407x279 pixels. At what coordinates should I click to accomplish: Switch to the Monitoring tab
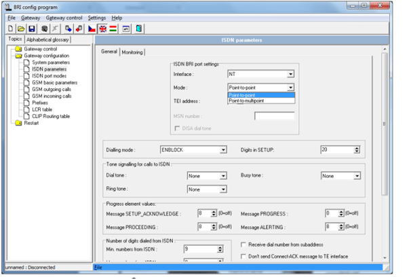(132, 52)
